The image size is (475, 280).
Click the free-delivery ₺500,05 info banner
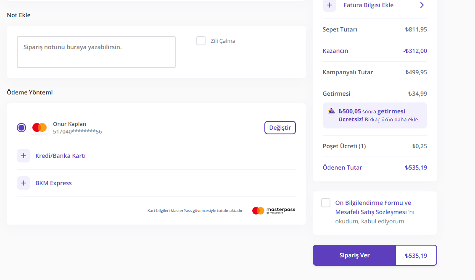375,115
